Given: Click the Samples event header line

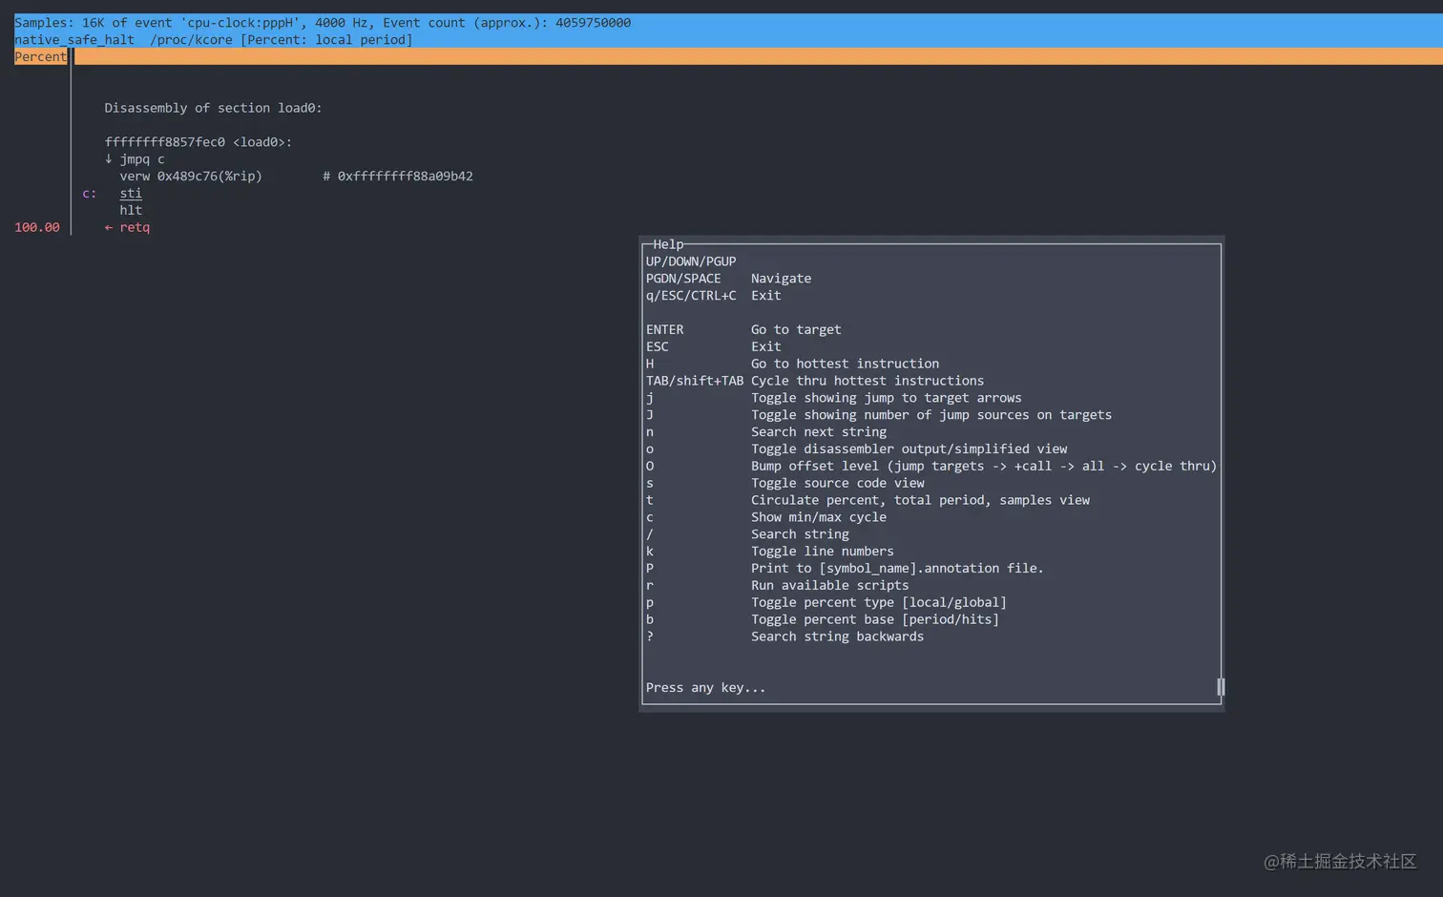Looking at the screenshot, I should (323, 22).
